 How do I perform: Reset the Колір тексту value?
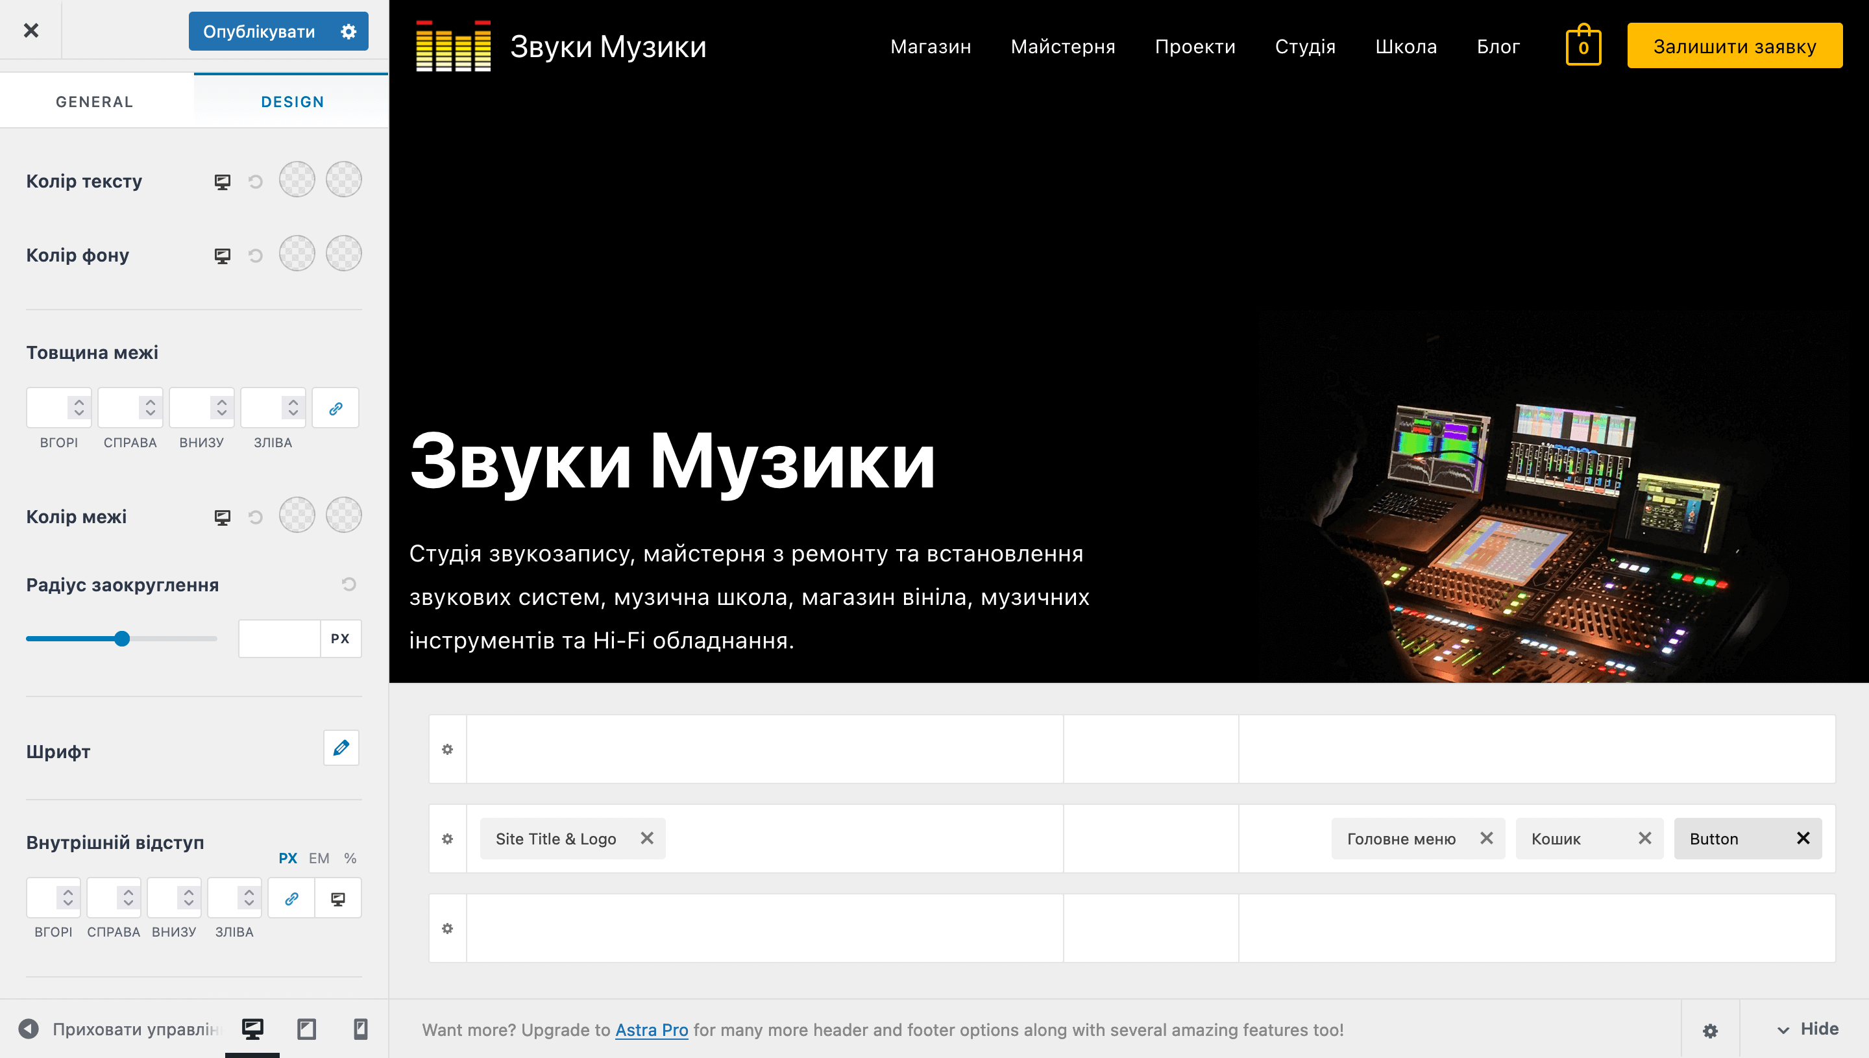click(255, 182)
